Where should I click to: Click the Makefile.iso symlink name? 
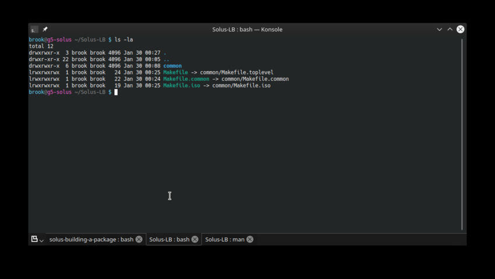(x=182, y=86)
